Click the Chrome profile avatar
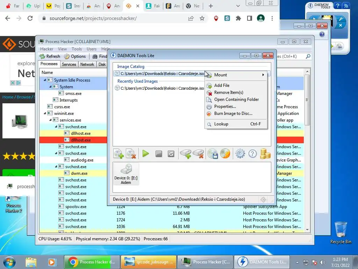The width and height of the screenshot is (358, 269). (261, 18)
